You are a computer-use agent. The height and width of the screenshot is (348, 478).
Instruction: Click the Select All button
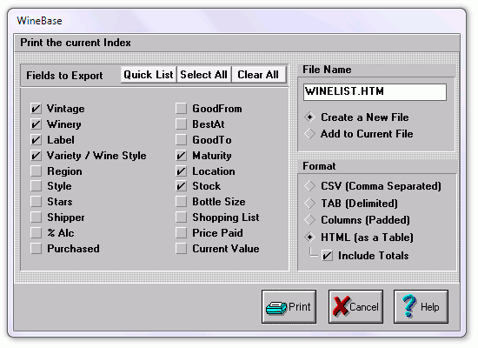pyautogui.click(x=203, y=75)
